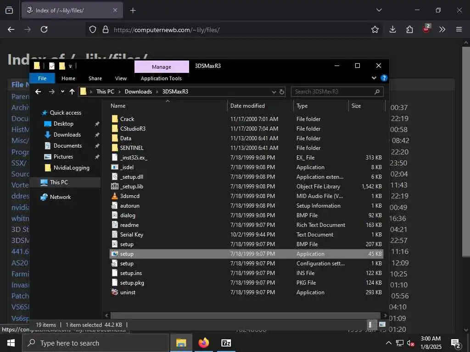Image resolution: width=470 pixels, height=352 pixels.
Task: Switch to details view in status bar
Action: (370, 325)
